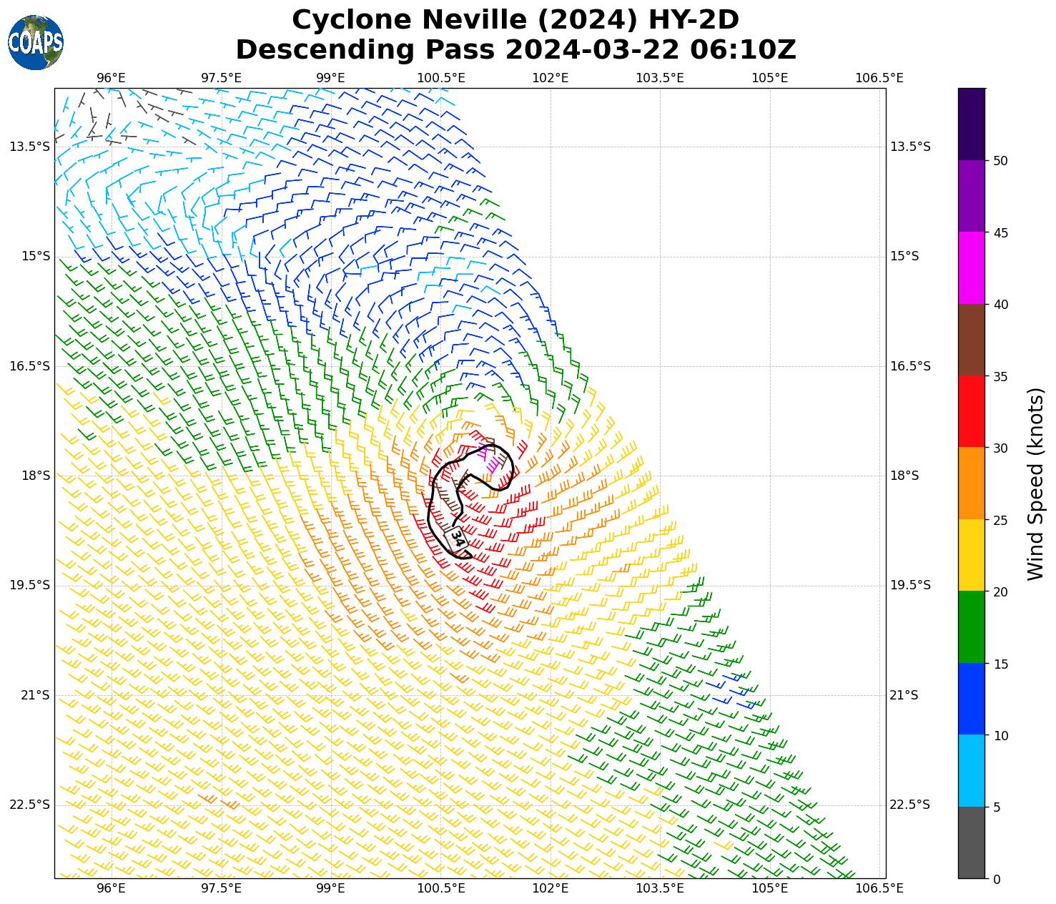Image resolution: width=1056 pixels, height=904 pixels.
Task: Choose the brown 35–40 knot colorbar band
Action: [972, 340]
